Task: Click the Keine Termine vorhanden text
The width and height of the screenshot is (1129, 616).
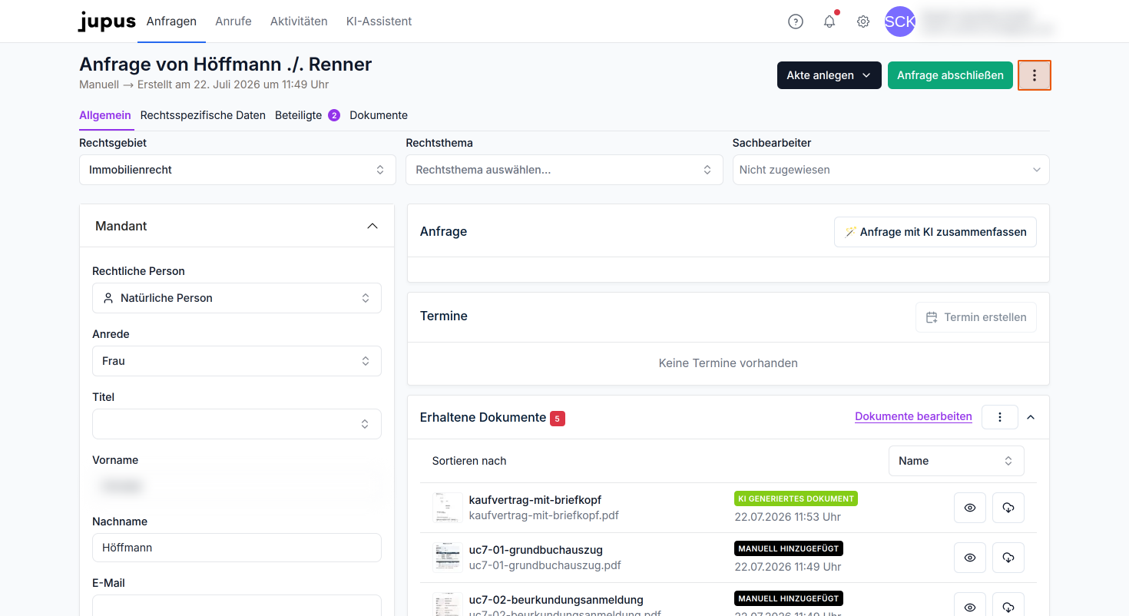Action: pyautogui.click(x=728, y=363)
